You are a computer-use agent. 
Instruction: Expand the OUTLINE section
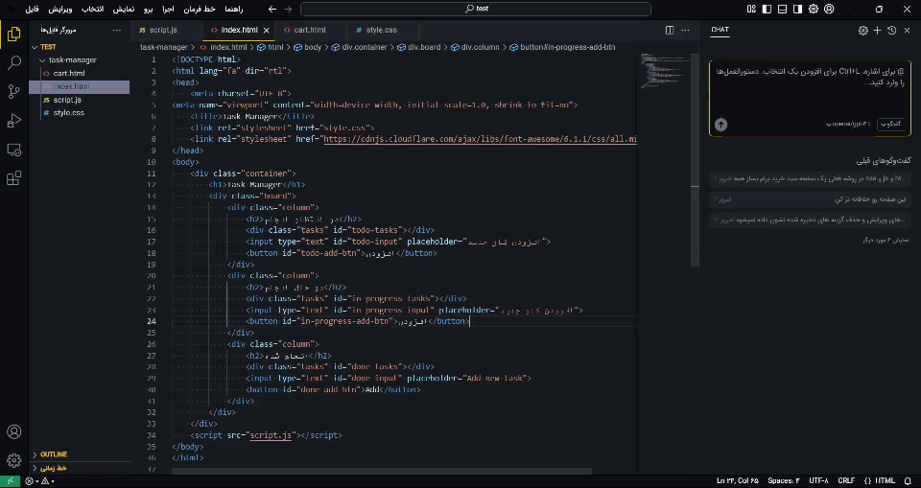click(x=80, y=454)
